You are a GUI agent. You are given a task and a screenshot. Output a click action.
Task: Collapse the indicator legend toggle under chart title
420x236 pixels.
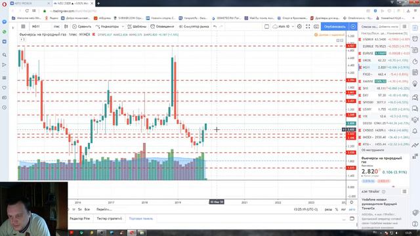pos(22,39)
